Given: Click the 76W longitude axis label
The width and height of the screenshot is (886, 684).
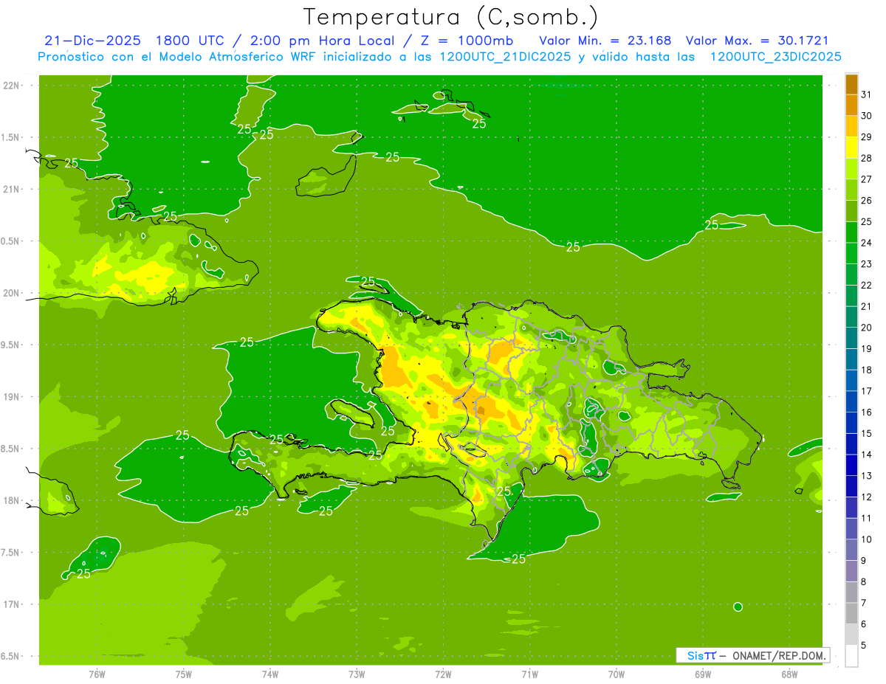Looking at the screenshot, I should click(x=97, y=674).
